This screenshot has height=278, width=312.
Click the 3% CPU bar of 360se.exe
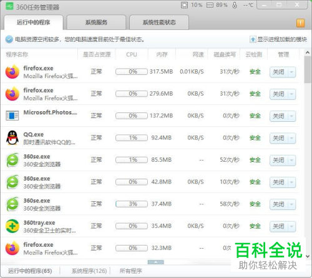click(x=132, y=204)
